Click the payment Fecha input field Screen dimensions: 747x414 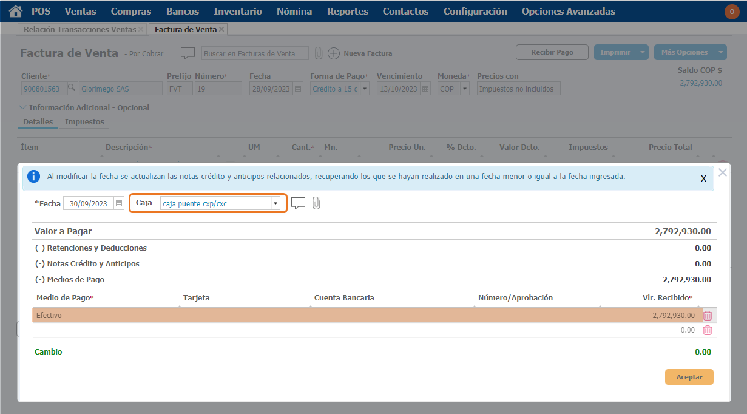(x=89, y=204)
